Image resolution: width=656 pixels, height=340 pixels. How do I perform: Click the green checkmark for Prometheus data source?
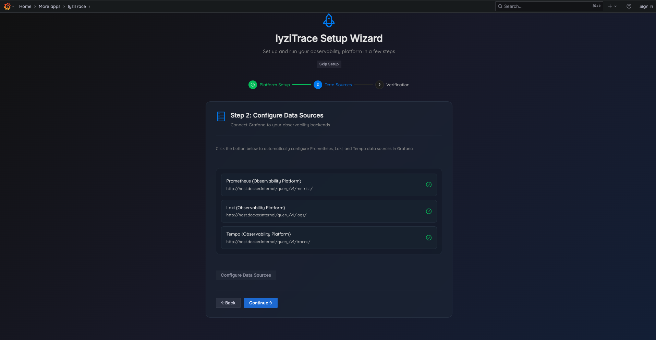(429, 185)
